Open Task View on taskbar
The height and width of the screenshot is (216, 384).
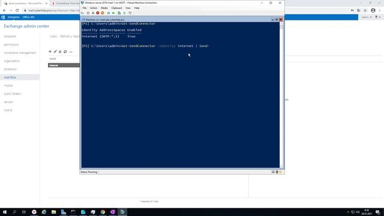click(x=24, y=212)
